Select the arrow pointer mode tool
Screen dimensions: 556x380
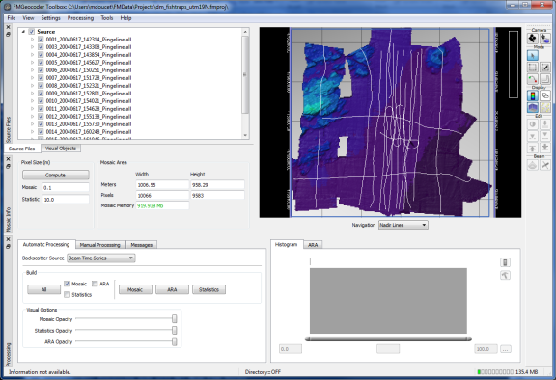coord(532,56)
